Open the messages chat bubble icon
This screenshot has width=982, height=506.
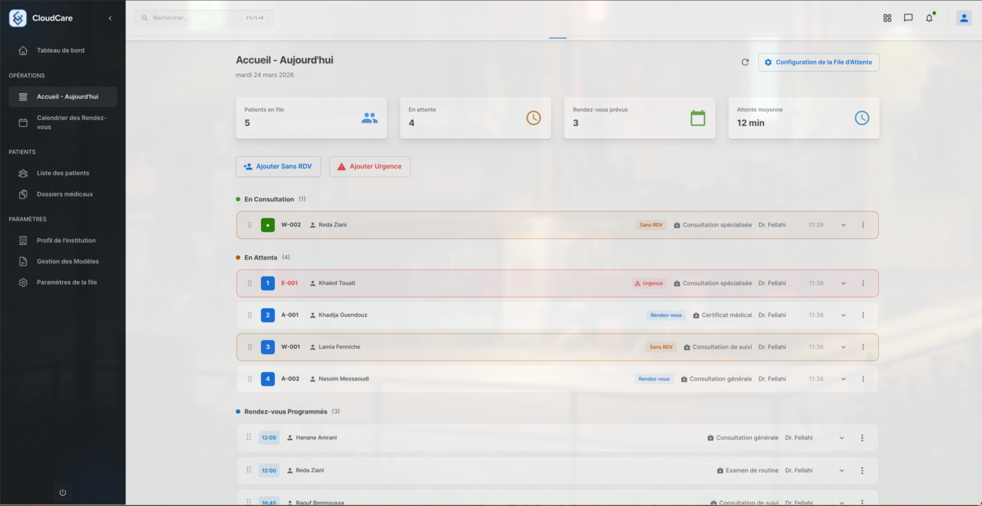tap(908, 18)
